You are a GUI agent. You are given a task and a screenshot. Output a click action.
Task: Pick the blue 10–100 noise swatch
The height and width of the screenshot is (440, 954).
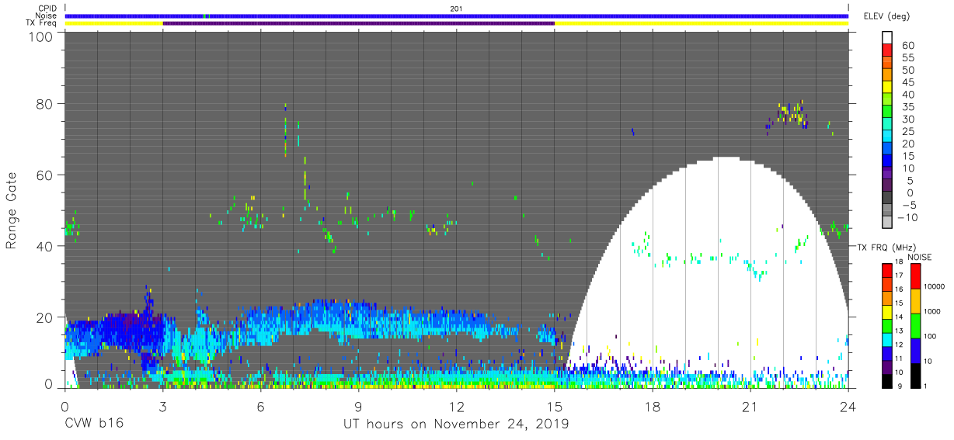tap(915, 351)
